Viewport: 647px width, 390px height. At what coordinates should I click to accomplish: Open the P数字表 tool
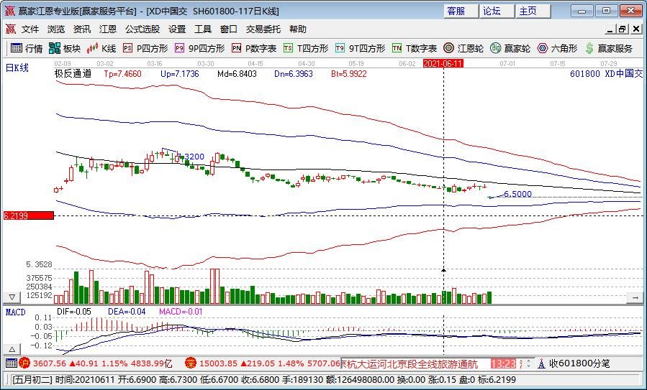click(254, 49)
